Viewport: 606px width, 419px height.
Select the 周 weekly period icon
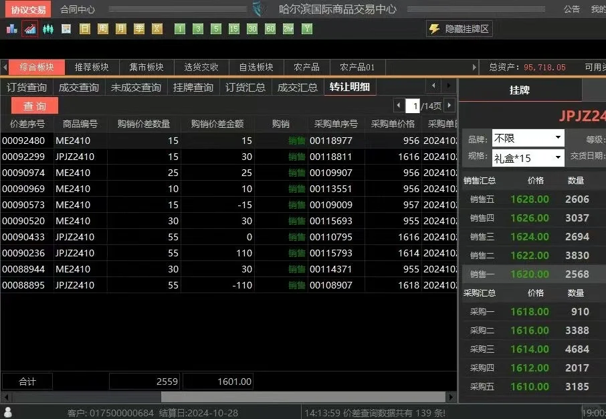point(104,29)
